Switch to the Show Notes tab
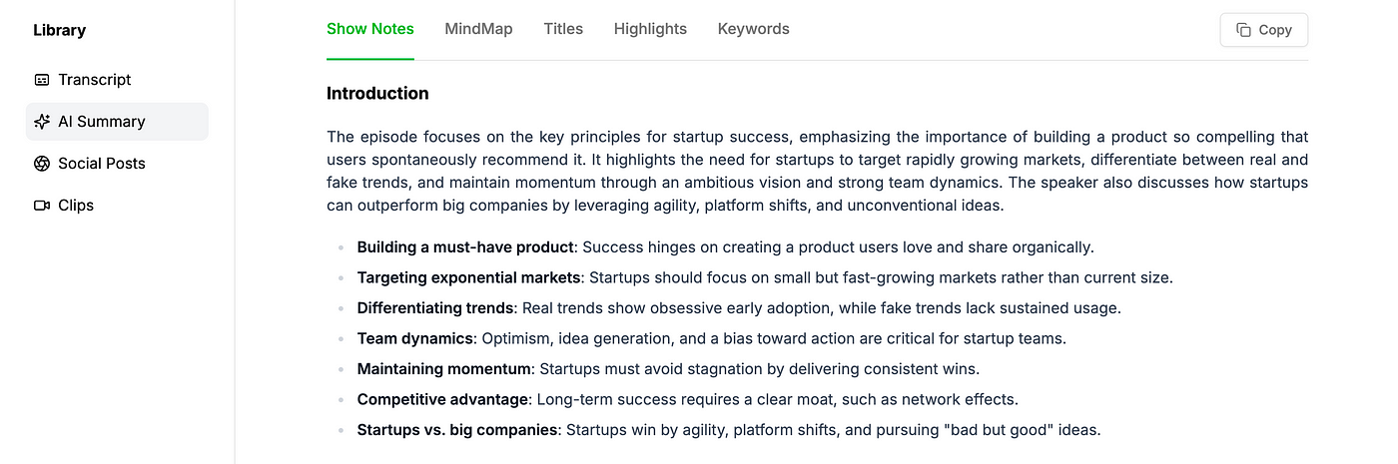The height and width of the screenshot is (464, 1398). pyautogui.click(x=370, y=29)
